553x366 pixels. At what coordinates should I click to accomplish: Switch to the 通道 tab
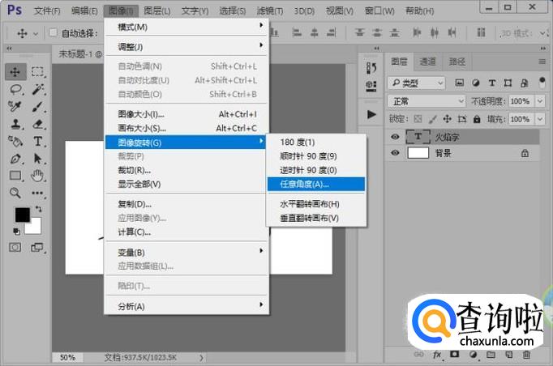coord(427,62)
